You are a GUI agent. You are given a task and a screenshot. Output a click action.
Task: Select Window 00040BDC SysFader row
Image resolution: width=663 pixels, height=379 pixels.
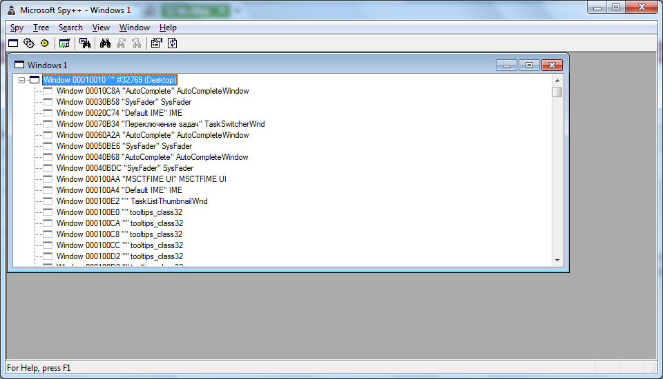(x=125, y=167)
